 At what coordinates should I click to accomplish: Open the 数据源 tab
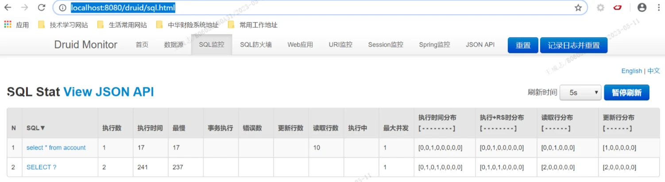(174, 45)
